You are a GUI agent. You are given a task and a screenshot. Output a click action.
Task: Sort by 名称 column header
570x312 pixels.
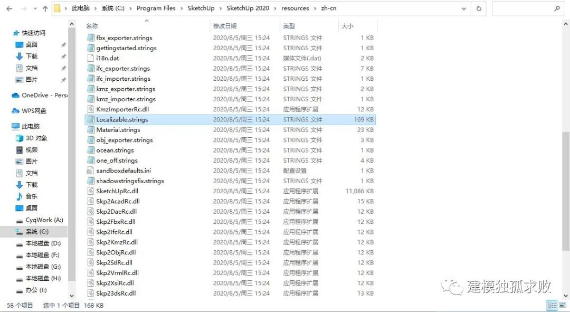point(92,26)
